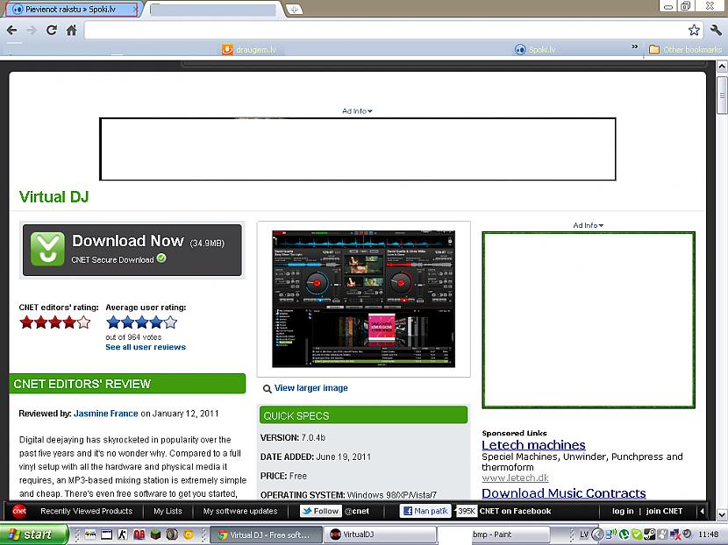Click the green Download Now button

coord(132,250)
